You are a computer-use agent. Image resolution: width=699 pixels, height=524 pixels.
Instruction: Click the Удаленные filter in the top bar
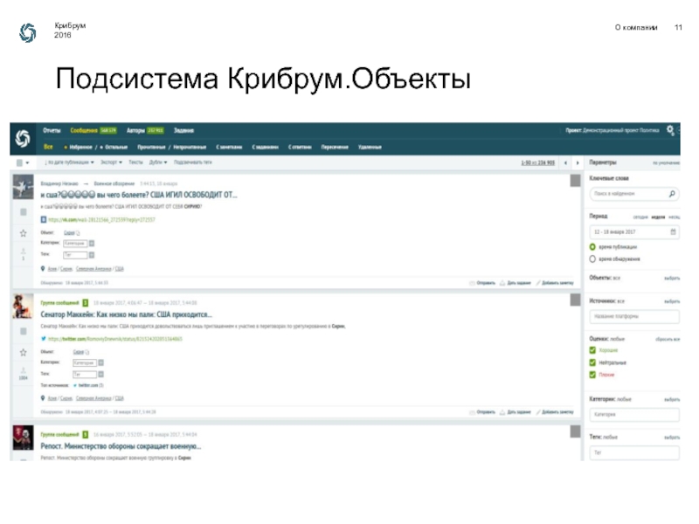[x=370, y=147]
